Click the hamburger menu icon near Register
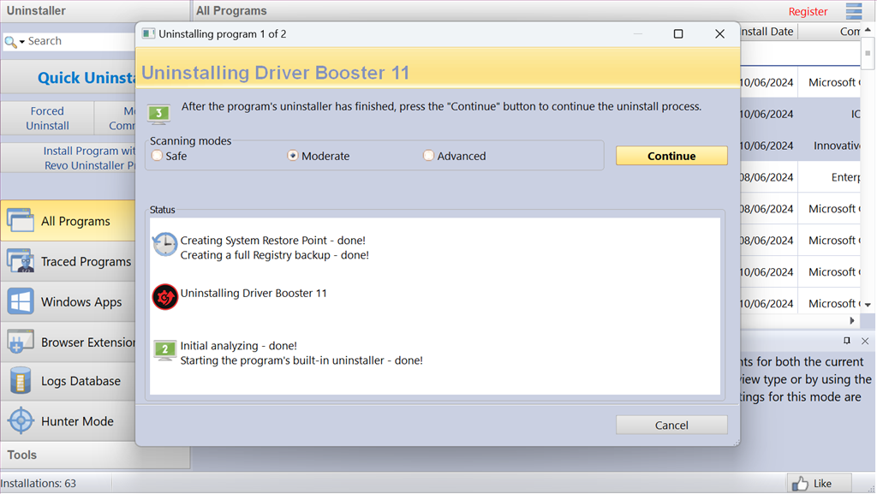The image size is (877, 494). click(x=854, y=11)
